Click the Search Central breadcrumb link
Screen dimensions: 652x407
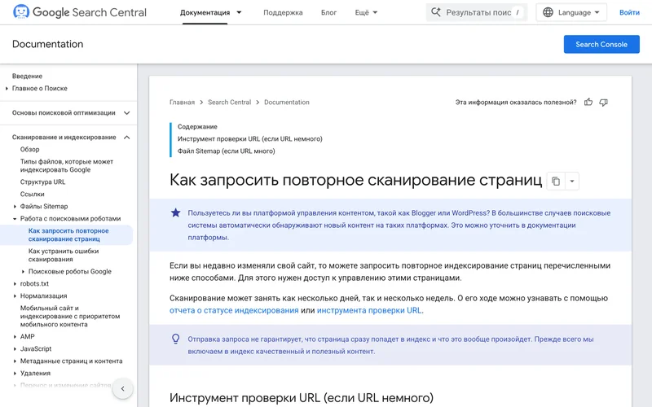click(230, 103)
